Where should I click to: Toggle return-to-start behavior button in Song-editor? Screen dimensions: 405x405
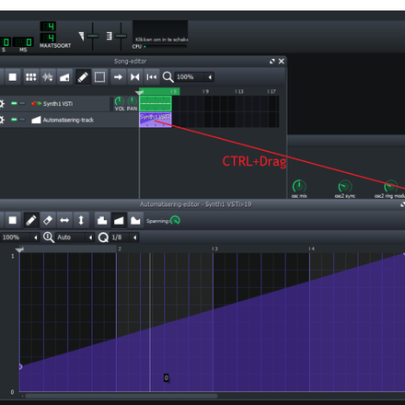(152, 77)
